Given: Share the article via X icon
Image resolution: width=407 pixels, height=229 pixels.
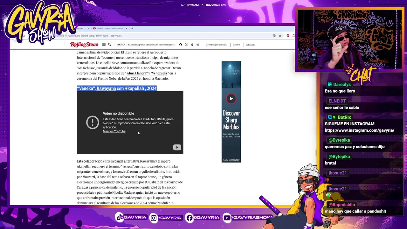Looking at the screenshot, I should coord(186,45).
